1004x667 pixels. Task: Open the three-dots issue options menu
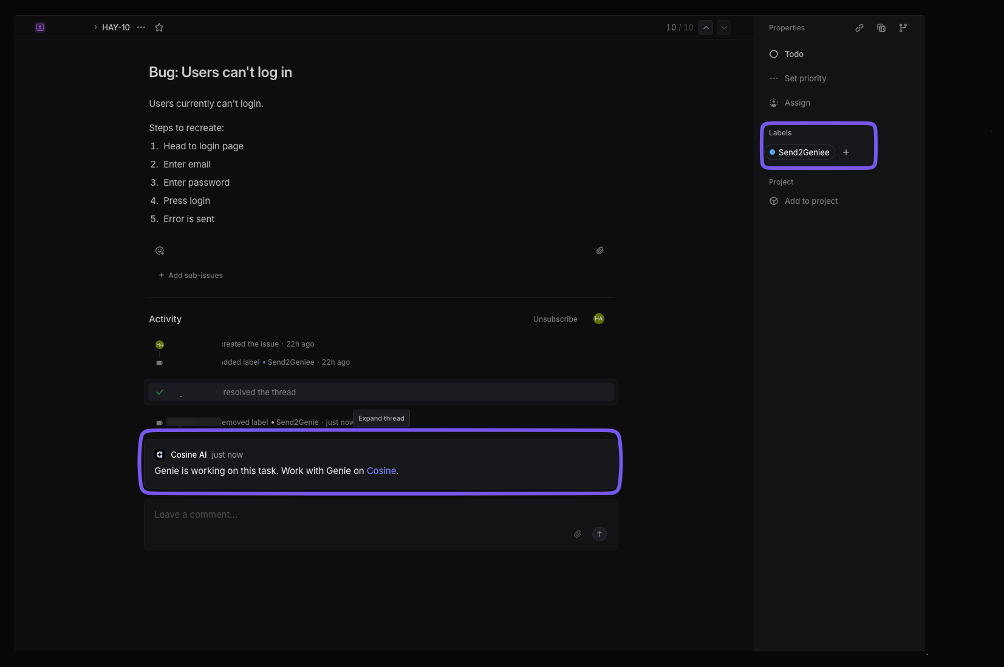(141, 27)
